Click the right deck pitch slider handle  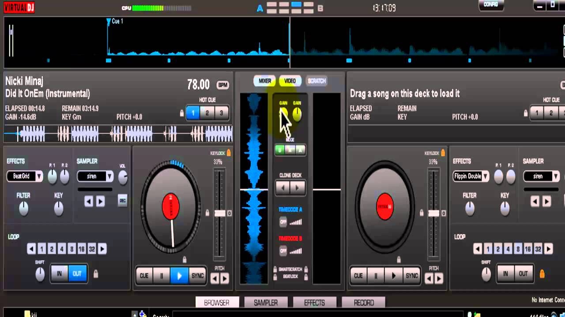pos(434,213)
